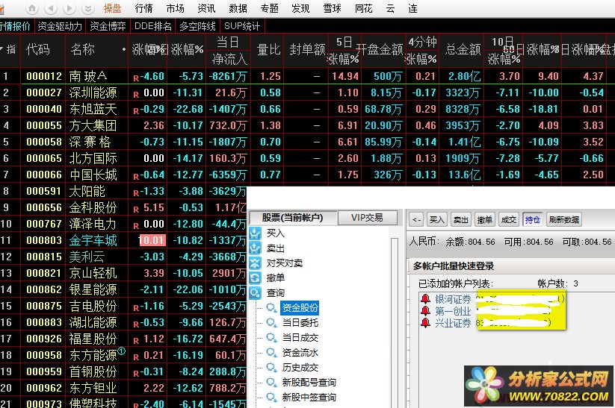Click the 撤单 icon in trade tree

256,277
